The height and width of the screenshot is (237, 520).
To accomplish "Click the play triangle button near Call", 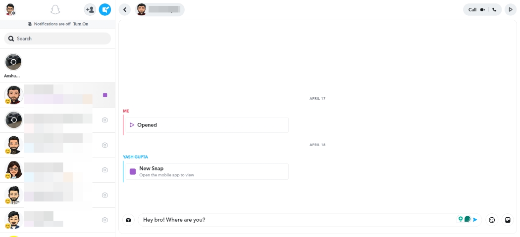I will click(510, 9).
